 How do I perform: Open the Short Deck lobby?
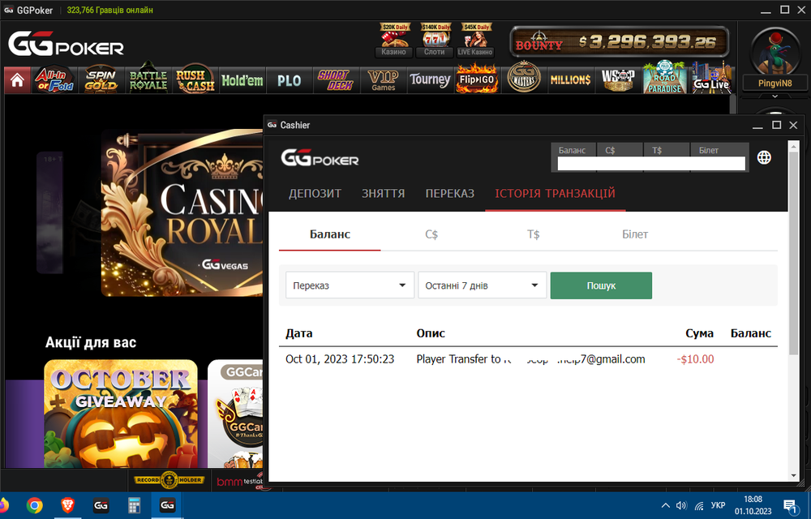[337, 80]
